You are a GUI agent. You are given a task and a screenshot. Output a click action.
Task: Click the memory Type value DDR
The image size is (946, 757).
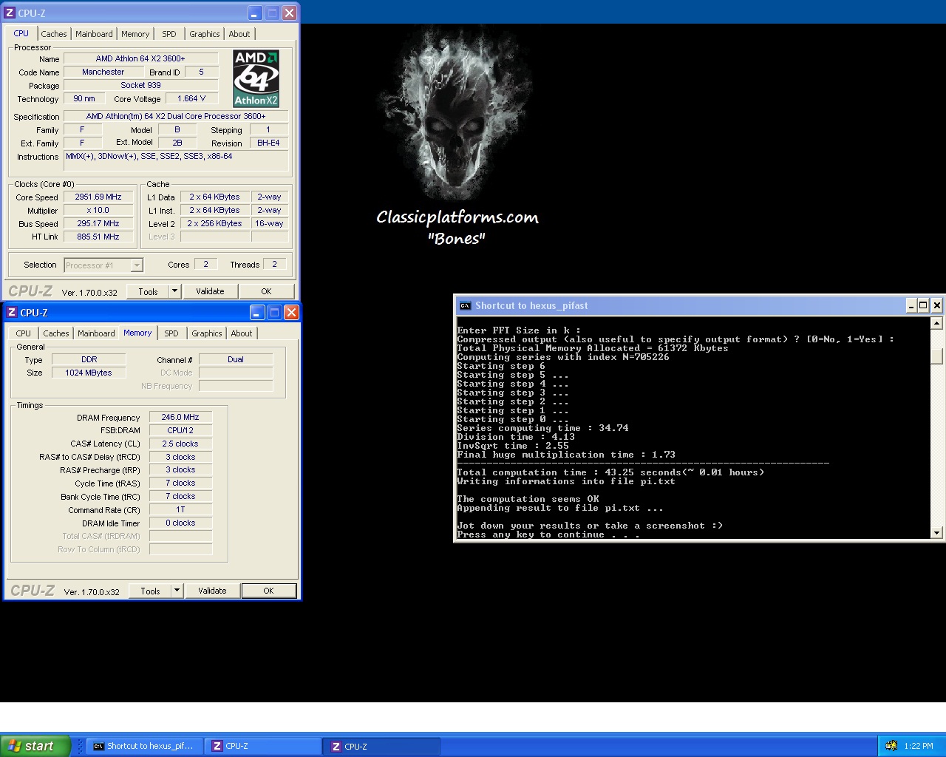[x=89, y=360]
